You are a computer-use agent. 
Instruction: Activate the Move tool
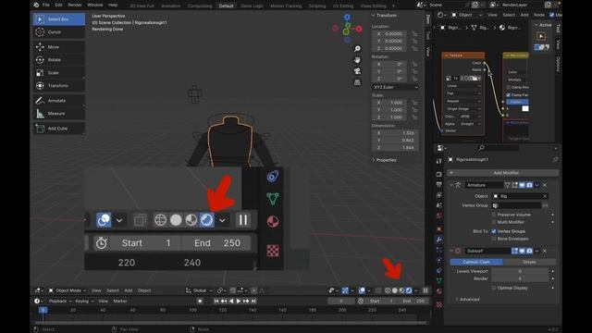58,47
